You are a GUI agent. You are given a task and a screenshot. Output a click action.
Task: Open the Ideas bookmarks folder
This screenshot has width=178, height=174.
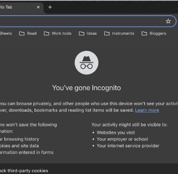88,33
